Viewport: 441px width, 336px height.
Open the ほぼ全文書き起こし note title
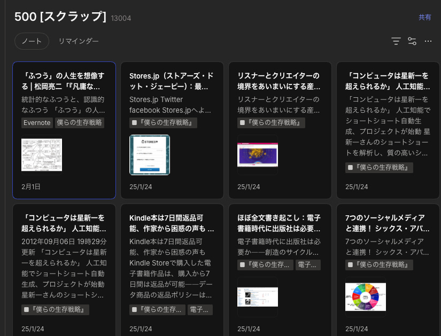tap(278, 223)
